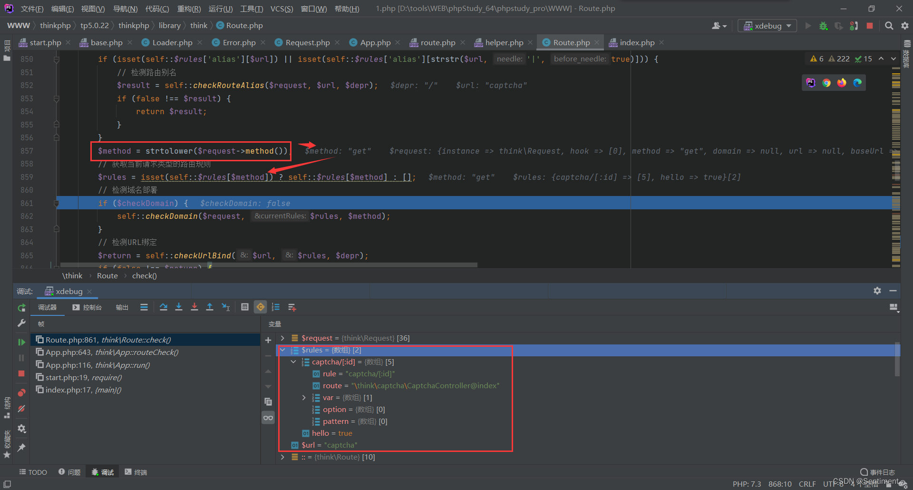Viewport: 913px width, 490px height.
Task: Toggle the highlighted orange class filter button
Action: pyautogui.click(x=261, y=307)
